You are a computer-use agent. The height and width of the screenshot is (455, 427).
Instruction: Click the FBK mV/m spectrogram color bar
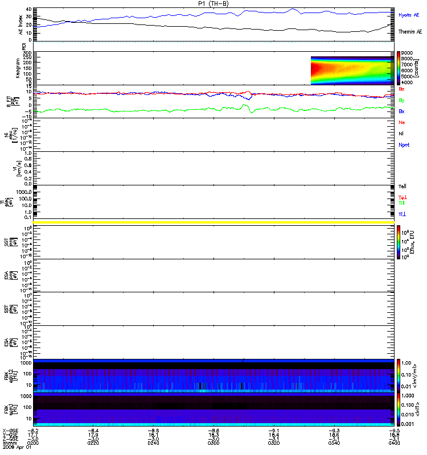click(399, 375)
